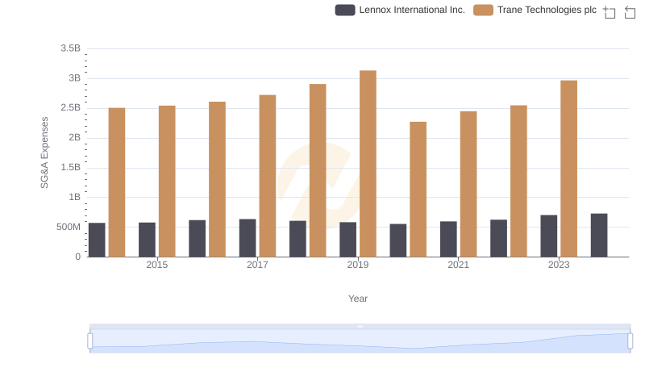Click the 2023 x-axis label
This screenshot has height=372, width=645.
click(x=559, y=265)
